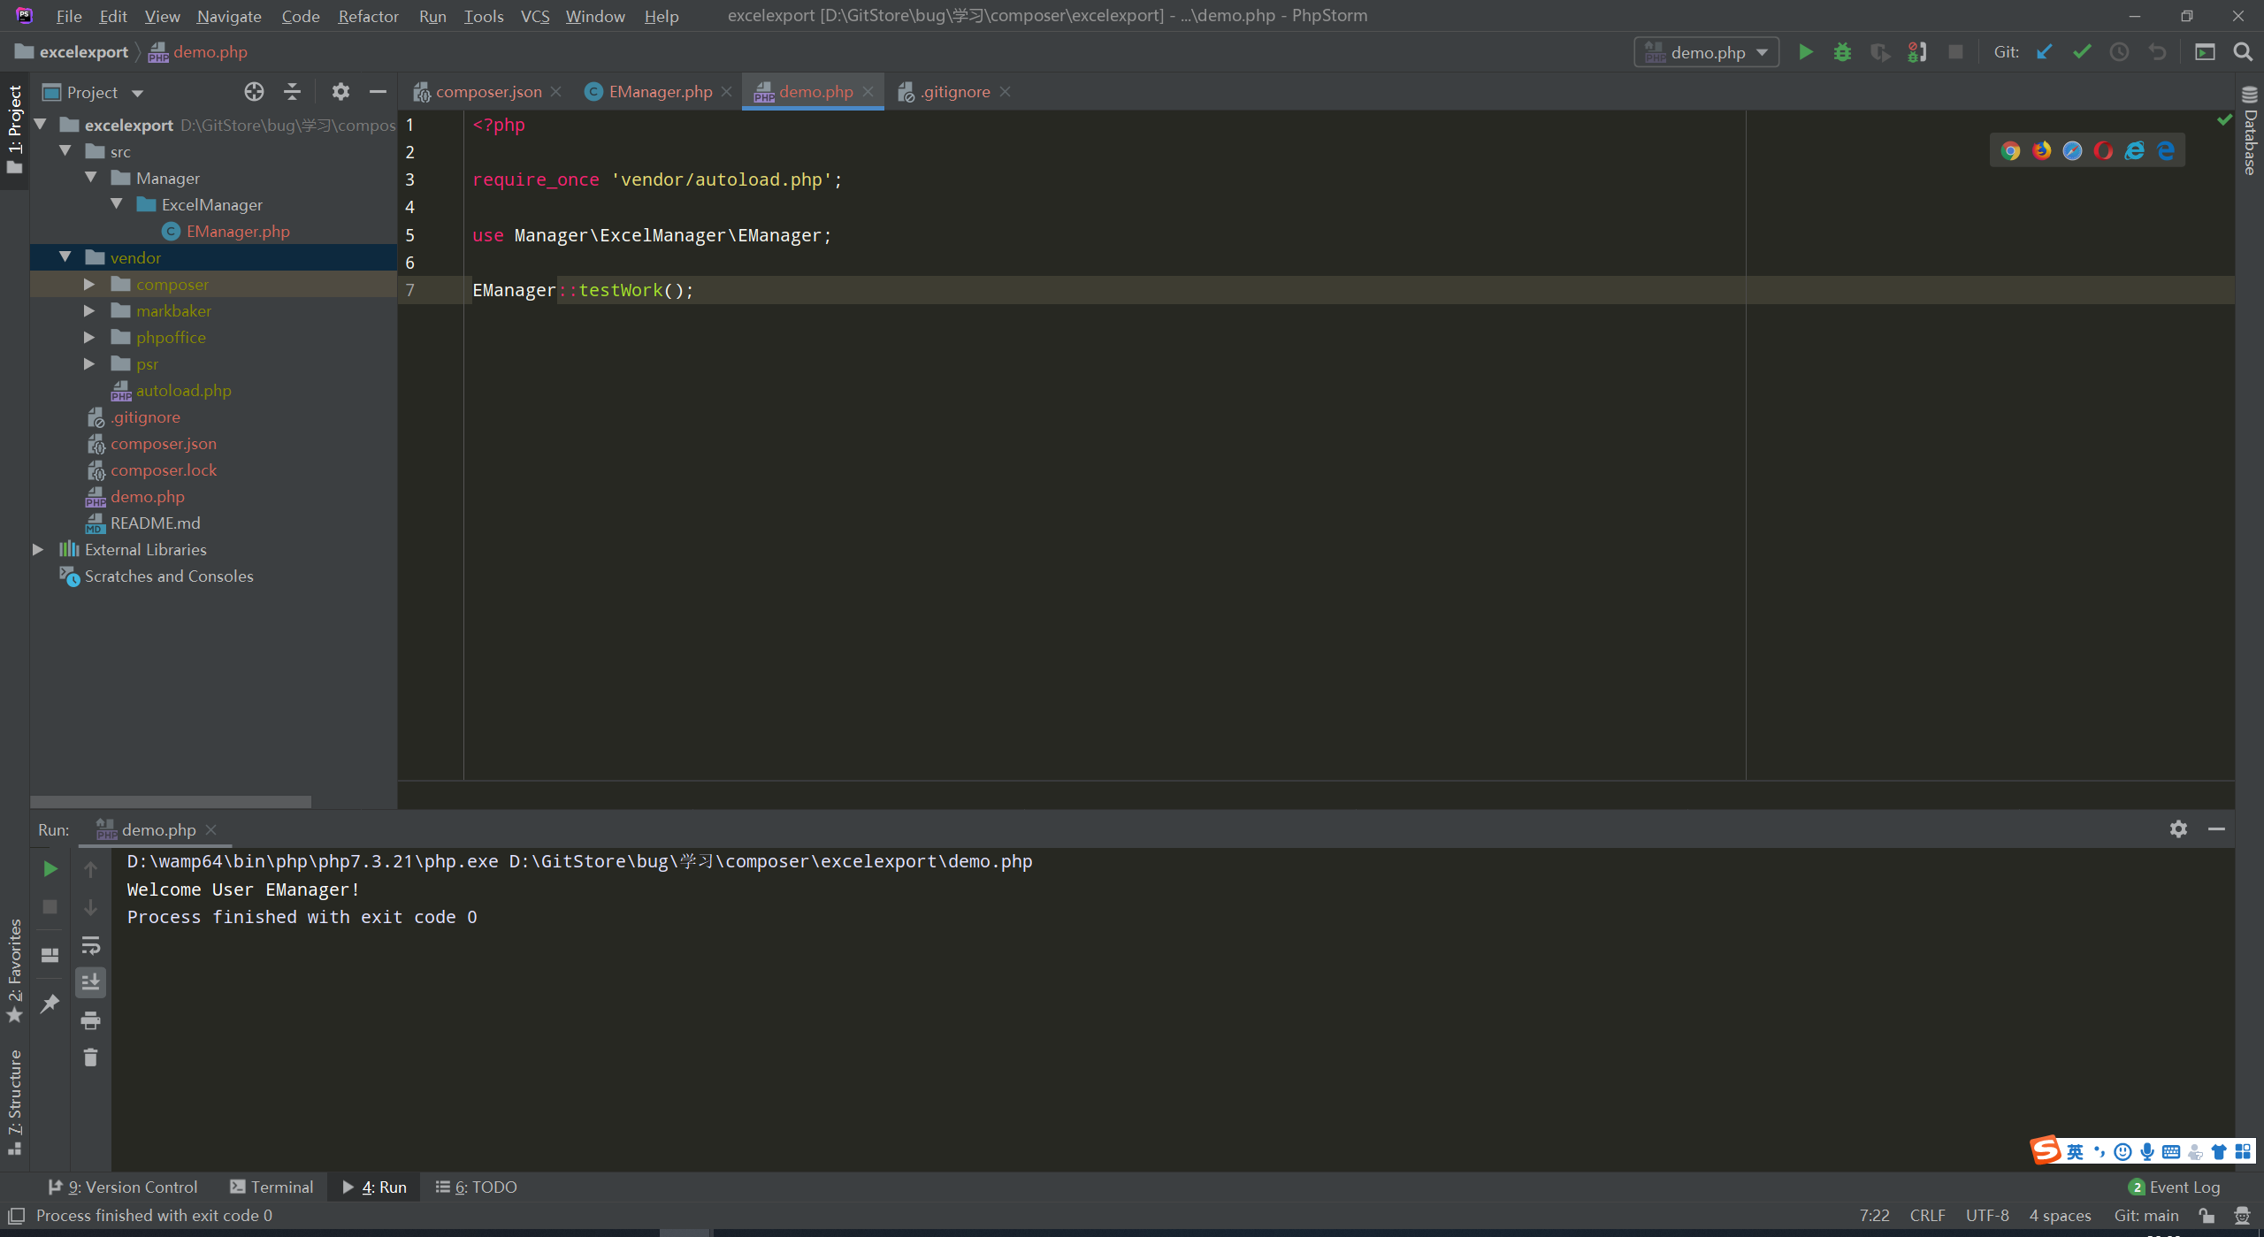Open the Terminal tool window
This screenshot has width=2264, height=1237.
272,1187
